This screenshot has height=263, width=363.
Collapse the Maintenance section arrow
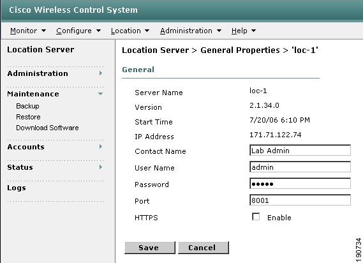100,94
